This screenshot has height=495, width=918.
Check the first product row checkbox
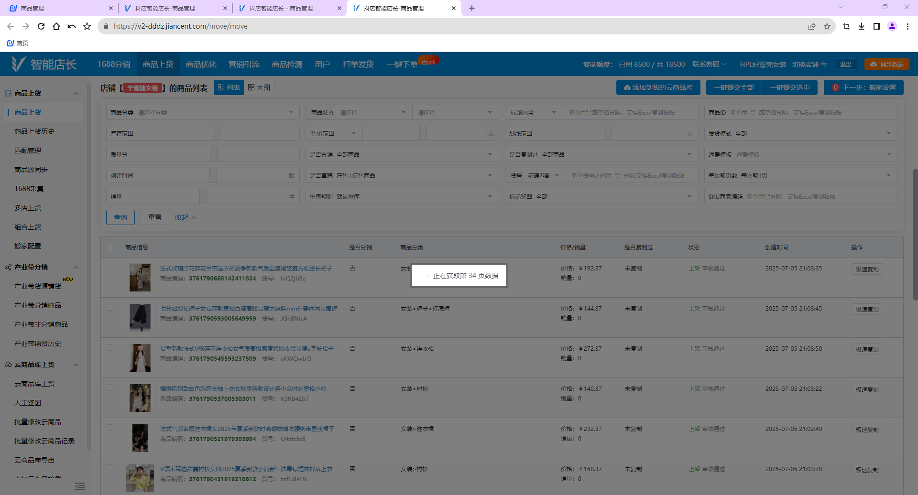click(110, 268)
